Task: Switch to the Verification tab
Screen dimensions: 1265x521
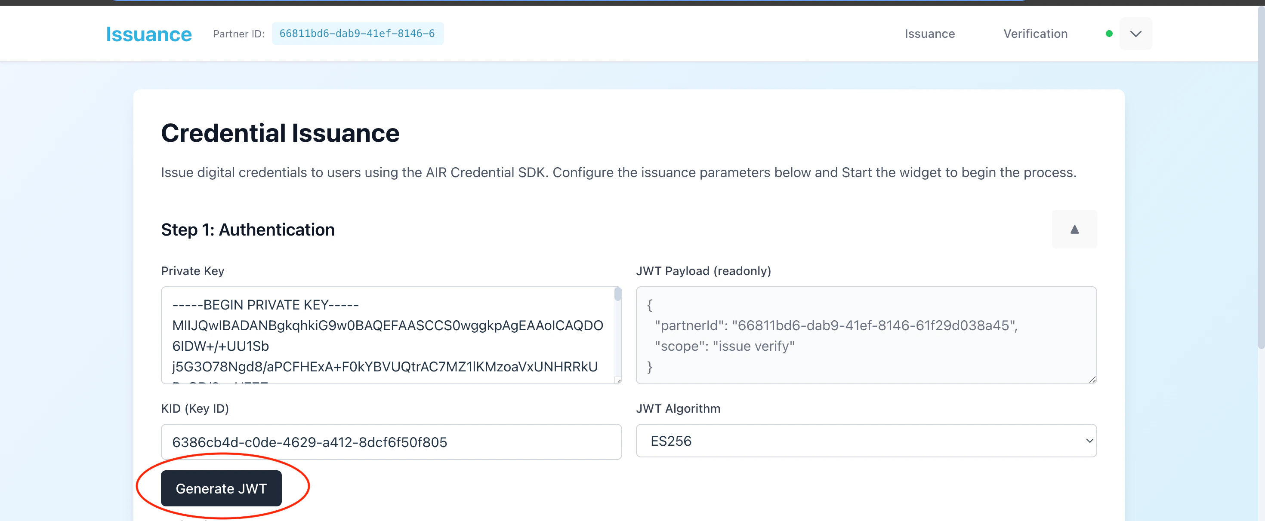Action: pos(1035,34)
